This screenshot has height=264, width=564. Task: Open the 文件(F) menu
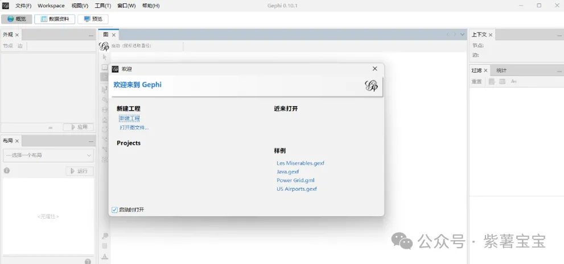tap(23, 6)
